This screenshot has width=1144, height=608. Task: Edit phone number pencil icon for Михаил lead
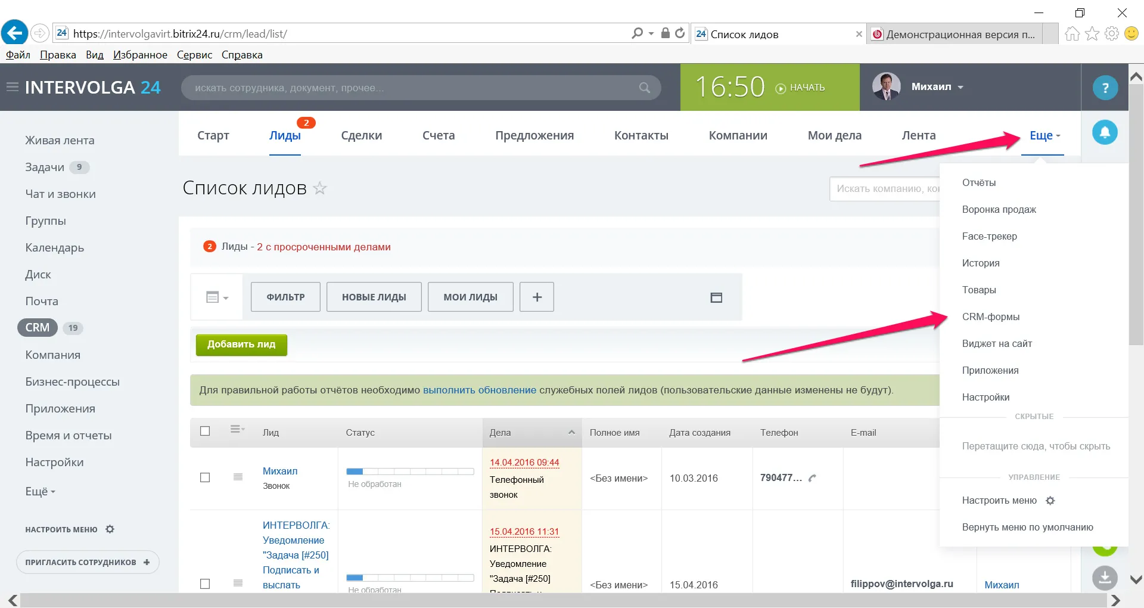[812, 478]
